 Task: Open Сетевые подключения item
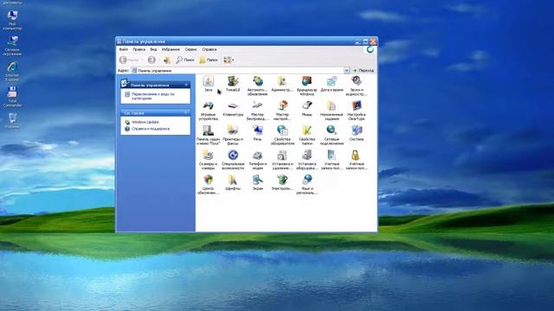click(x=332, y=135)
